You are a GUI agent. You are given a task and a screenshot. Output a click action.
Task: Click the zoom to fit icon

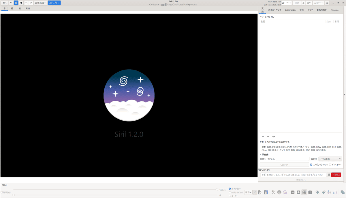[304, 192]
